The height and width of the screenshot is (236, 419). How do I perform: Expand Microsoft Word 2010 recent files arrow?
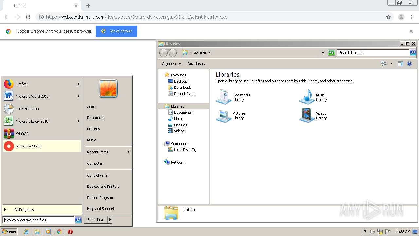pyautogui.click(x=79, y=96)
